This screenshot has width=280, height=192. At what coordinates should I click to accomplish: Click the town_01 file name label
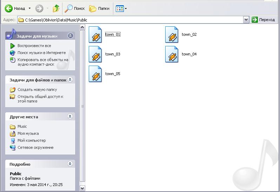coord(113,34)
